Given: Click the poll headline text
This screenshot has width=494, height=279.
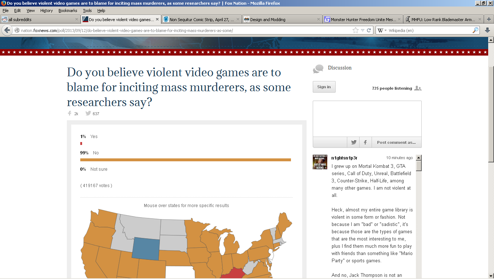Looking at the screenshot, I should pyautogui.click(x=179, y=87).
